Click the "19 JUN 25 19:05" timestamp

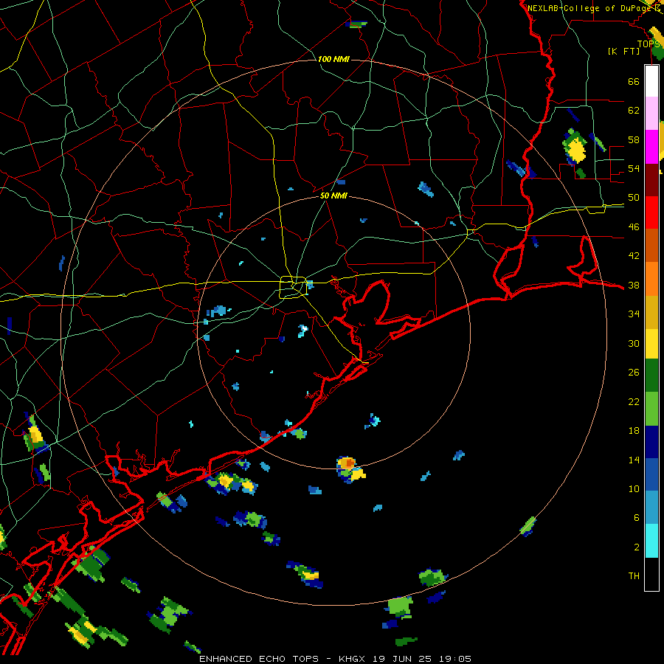tap(421, 659)
